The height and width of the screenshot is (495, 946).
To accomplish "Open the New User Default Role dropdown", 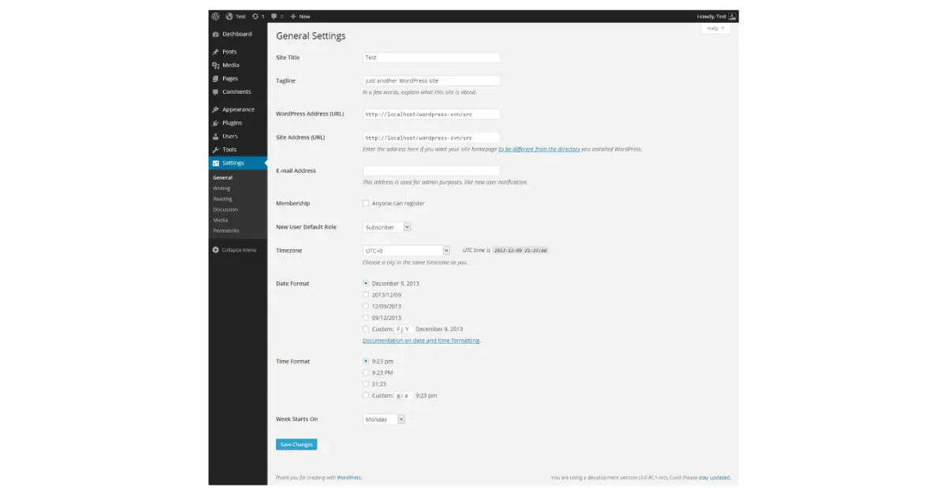I will pos(387,227).
